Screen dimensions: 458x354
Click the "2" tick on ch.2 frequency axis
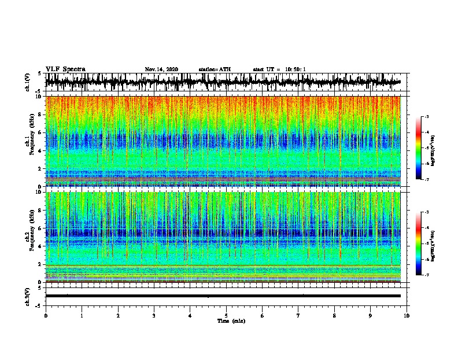pos(40,264)
